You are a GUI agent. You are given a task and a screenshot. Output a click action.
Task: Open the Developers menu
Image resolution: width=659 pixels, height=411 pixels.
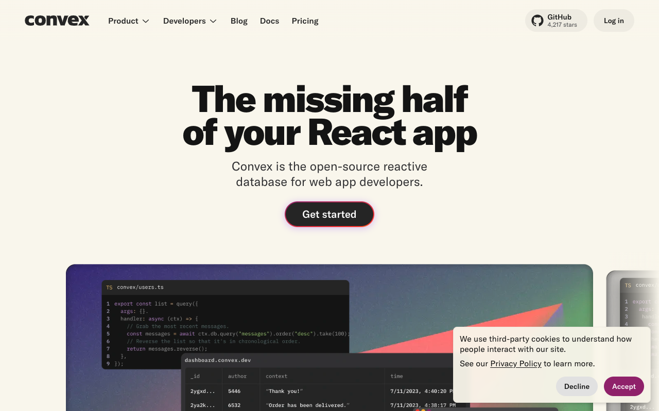[190, 21]
